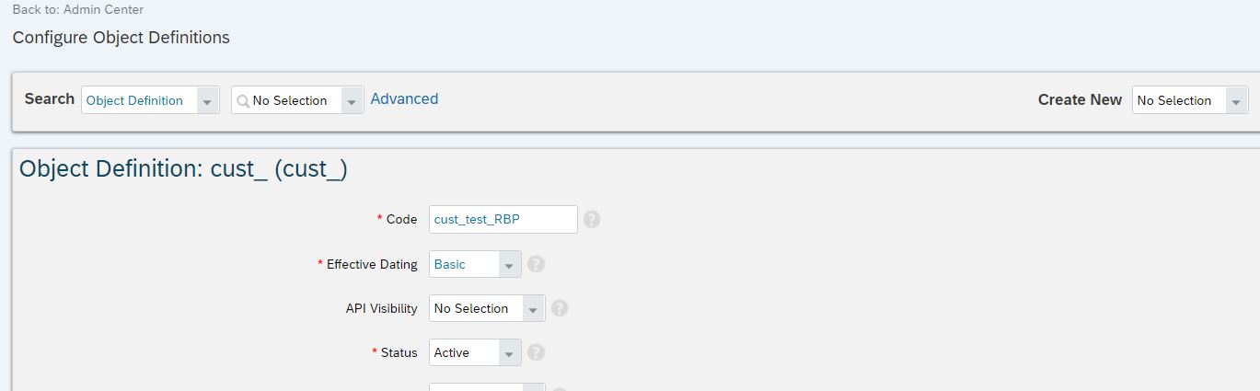Go back to Admin Center
The height and width of the screenshot is (391, 1260).
pos(78,10)
